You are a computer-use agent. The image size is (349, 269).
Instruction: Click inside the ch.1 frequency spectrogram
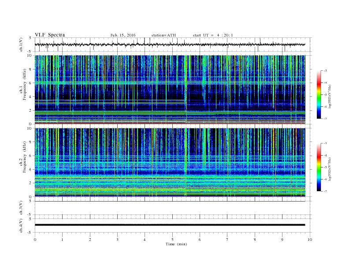(x=170, y=90)
